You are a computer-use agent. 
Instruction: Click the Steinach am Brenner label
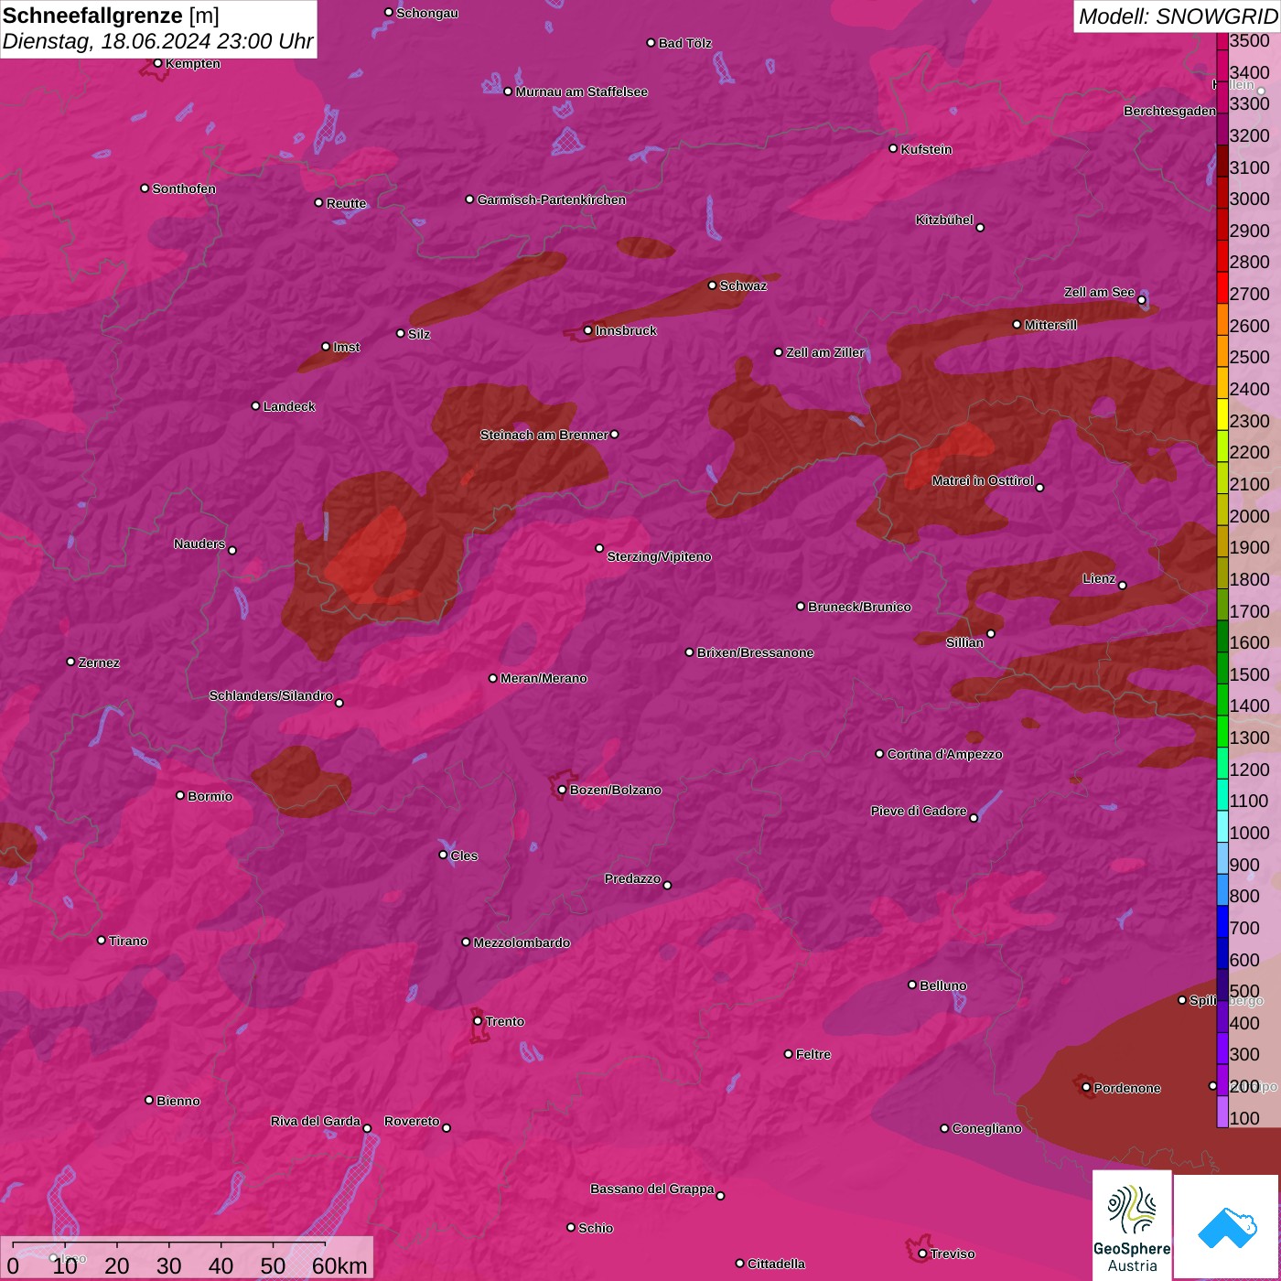point(544,435)
